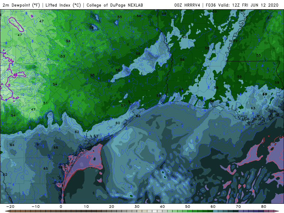
Task: Select 'College of DuPage NEXLAB' header text
Action: [x=115, y=5]
